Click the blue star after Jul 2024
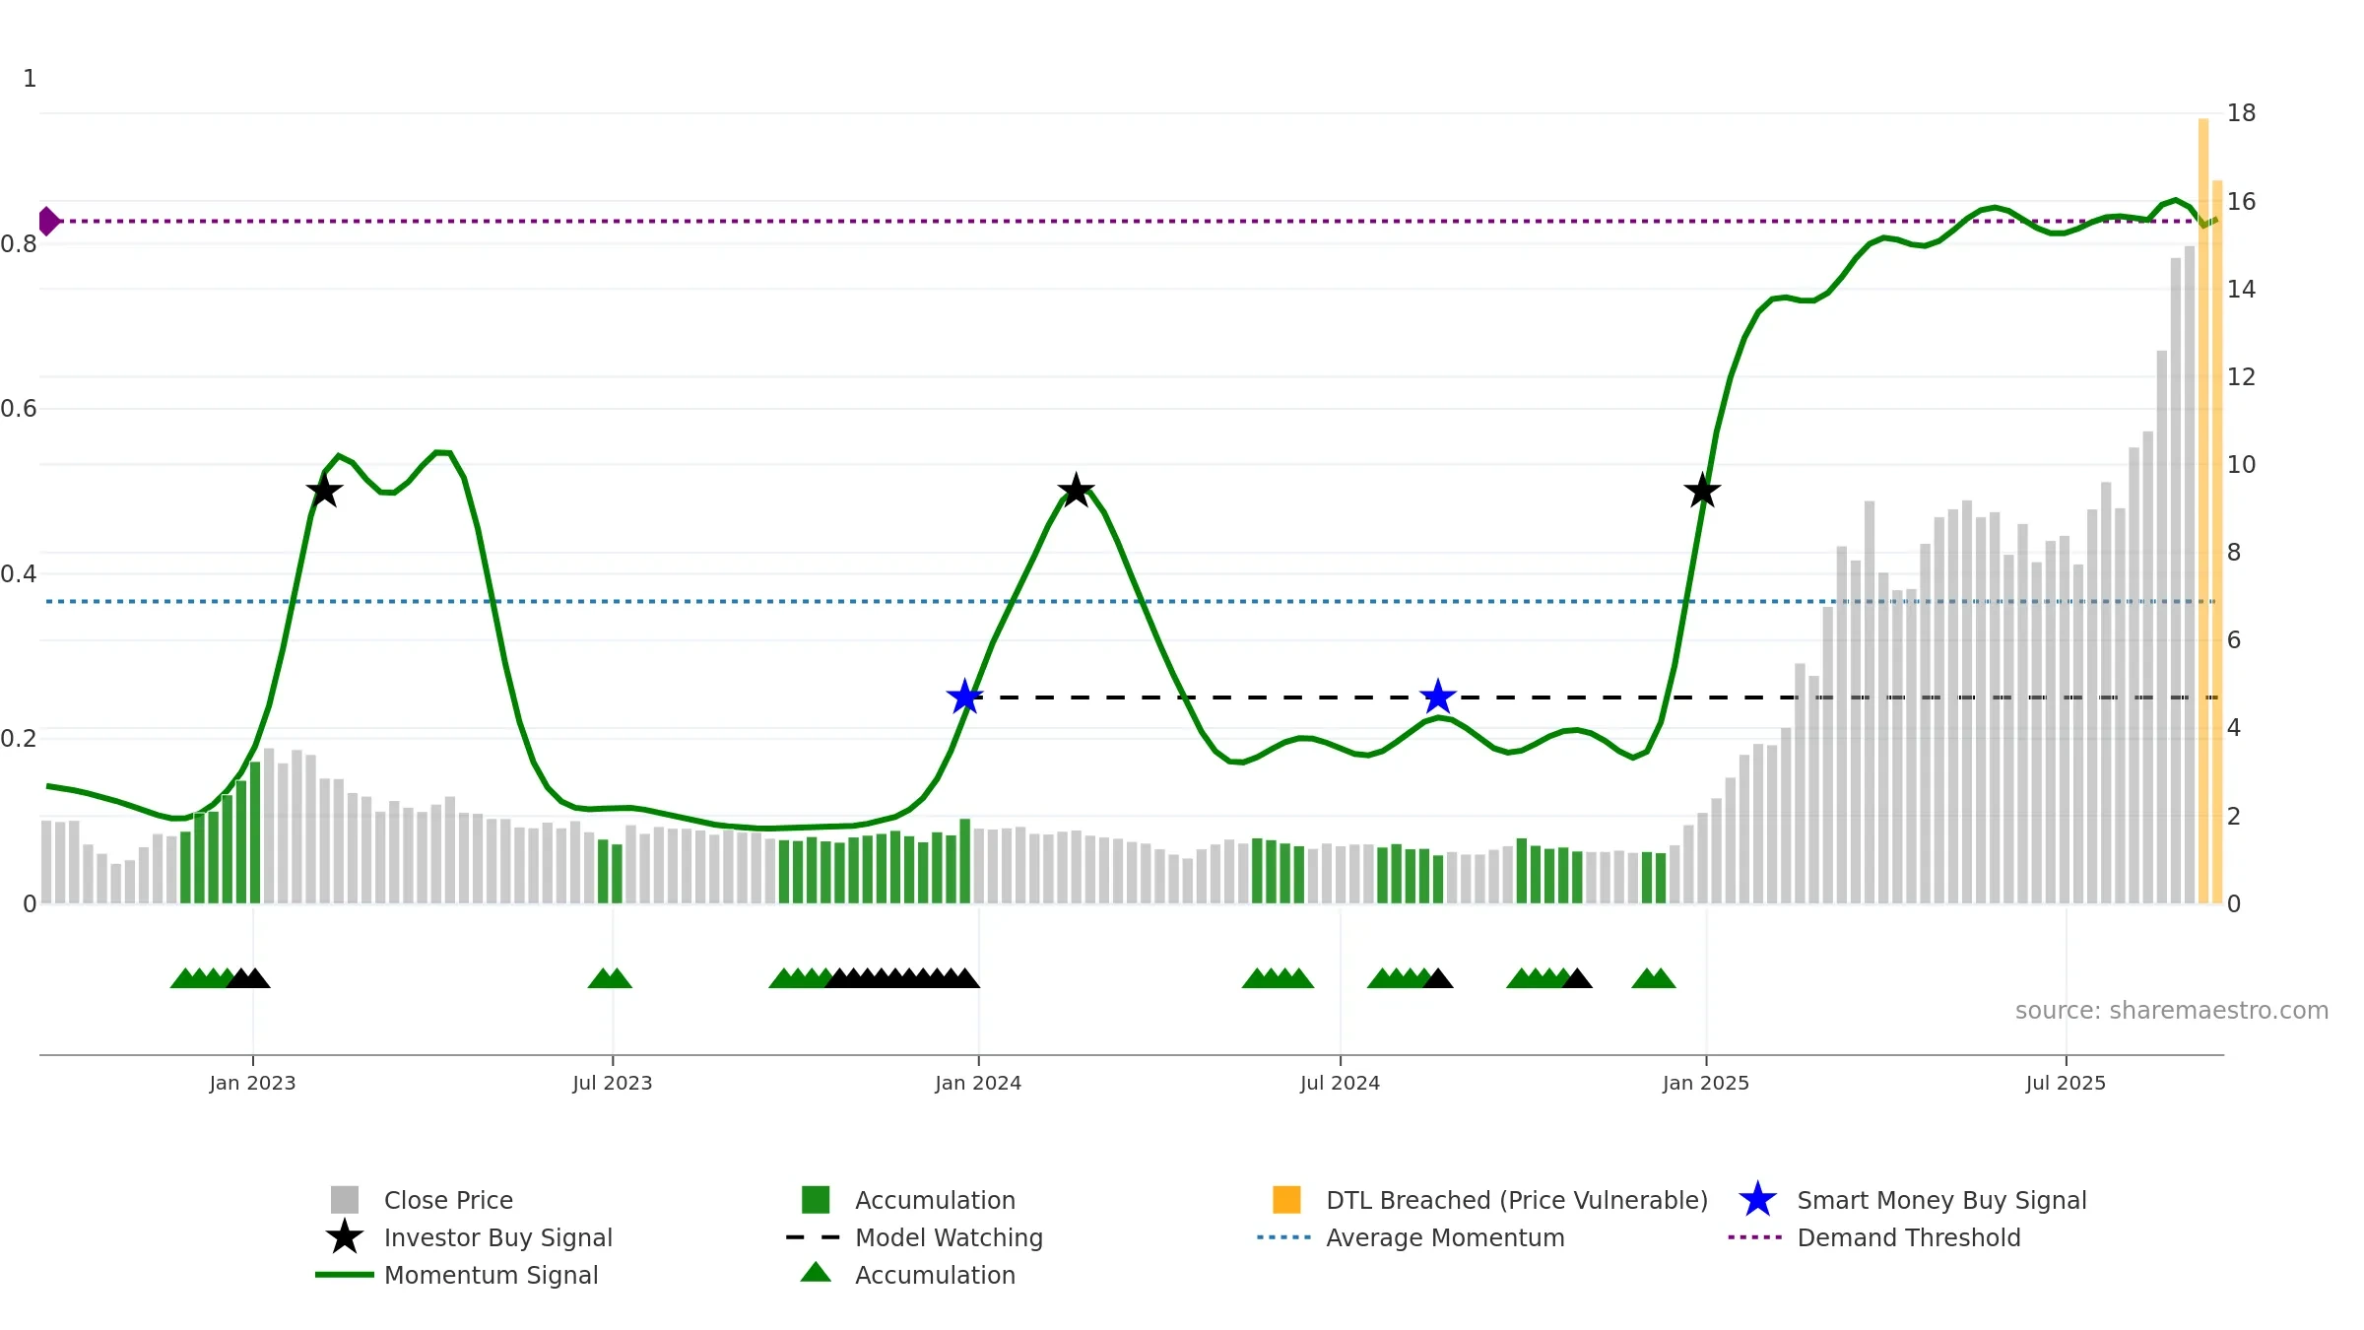The image size is (2364, 1330). pyautogui.click(x=1438, y=697)
